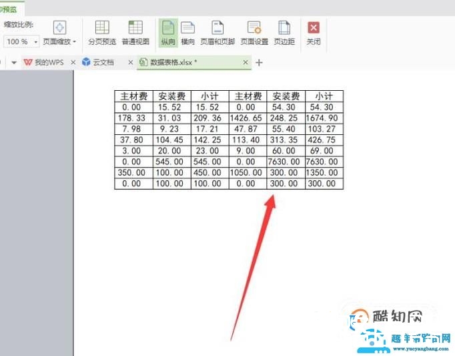Click cell value 350.00
The width and height of the screenshot is (455, 356).
131,172
